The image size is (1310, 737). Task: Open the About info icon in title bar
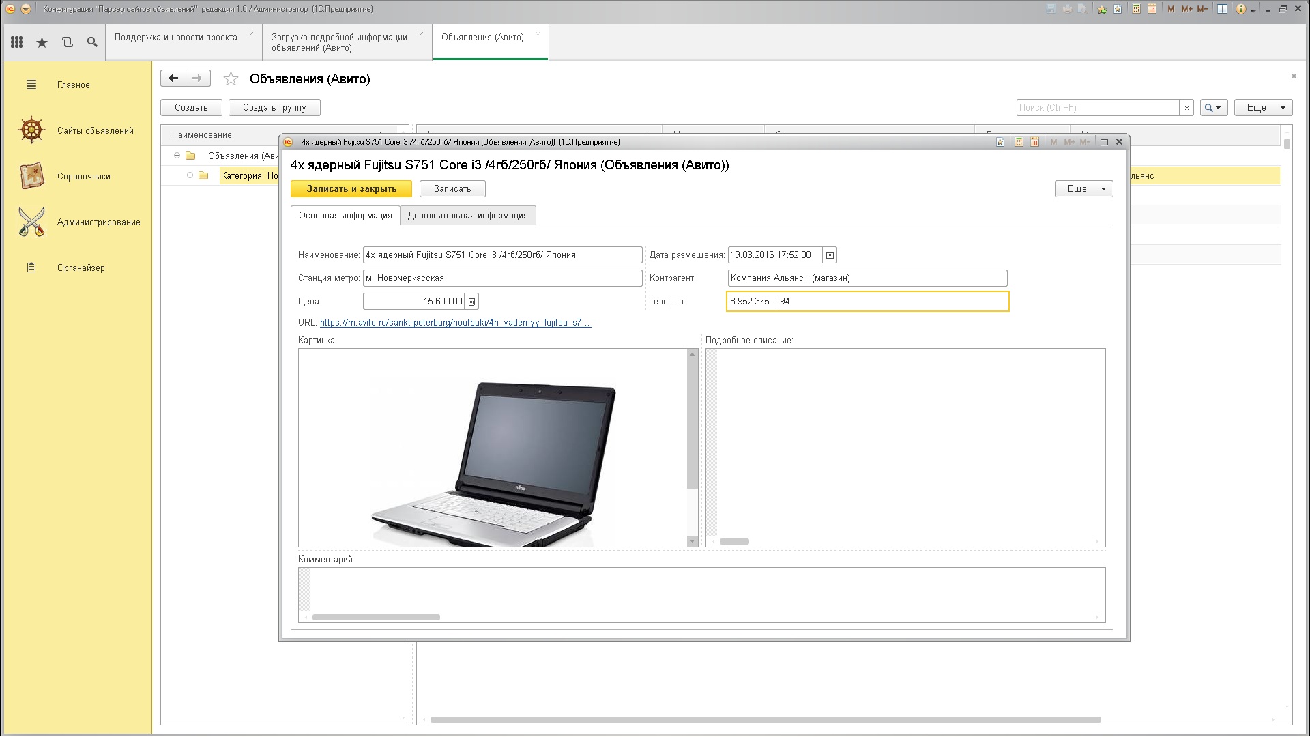click(x=1240, y=9)
